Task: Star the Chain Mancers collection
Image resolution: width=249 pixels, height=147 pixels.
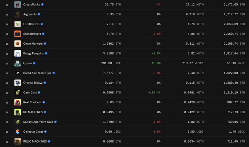Action: [x=7, y=44]
